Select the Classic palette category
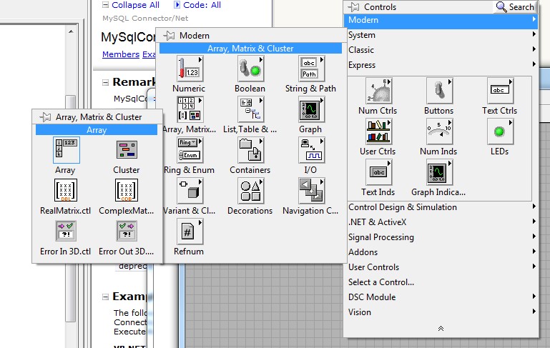Image resolution: width=550 pixels, height=348 pixels. (441, 50)
